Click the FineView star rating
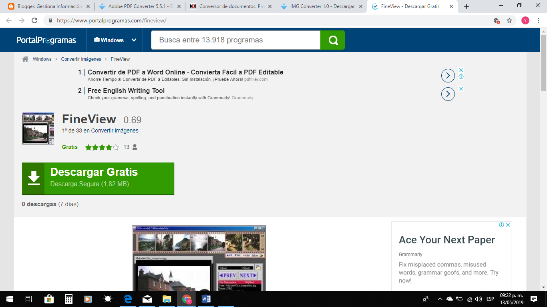The height and width of the screenshot is (307, 547). tap(102, 147)
